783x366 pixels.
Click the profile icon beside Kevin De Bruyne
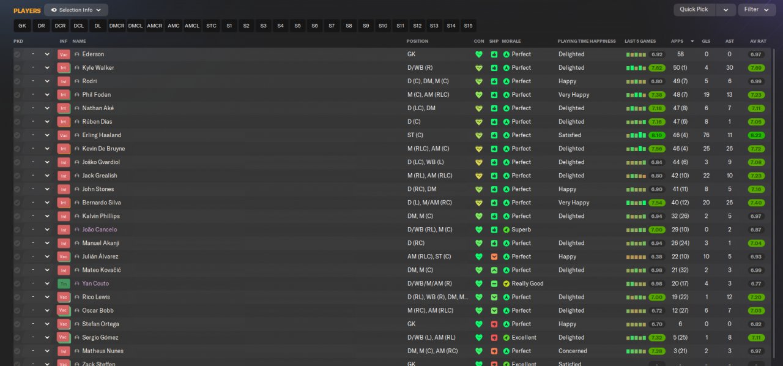coord(77,149)
